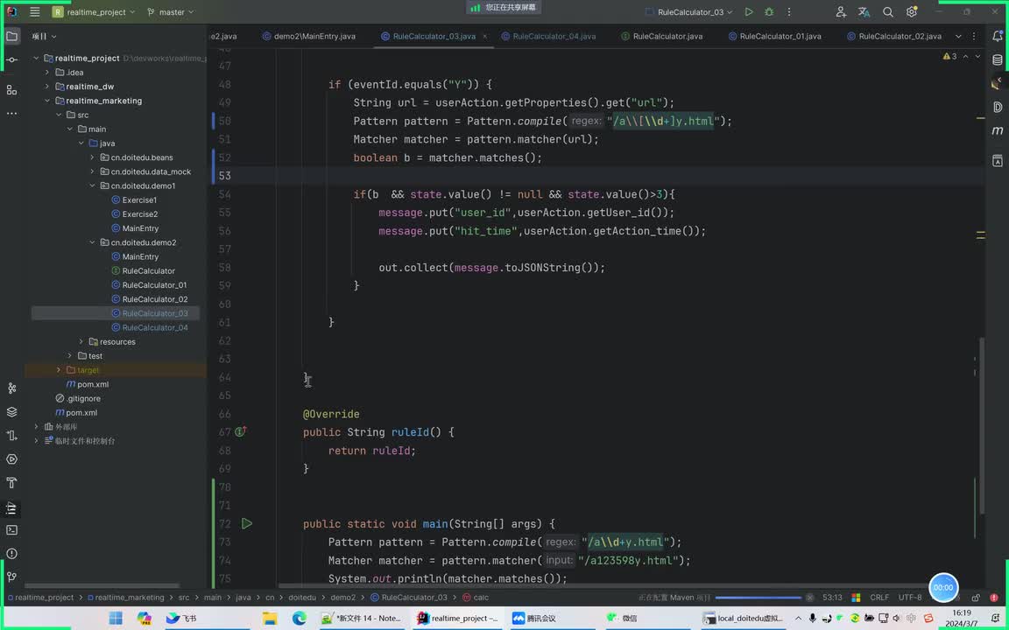Click run gutter icon beside main method
This screenshot has height=630, width=1009.
(x=247, y=523)
